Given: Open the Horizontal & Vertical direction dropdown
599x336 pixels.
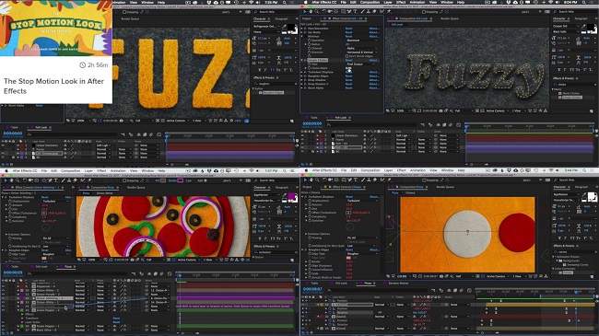Looking at the screenshot, I should tap(362, 52).
